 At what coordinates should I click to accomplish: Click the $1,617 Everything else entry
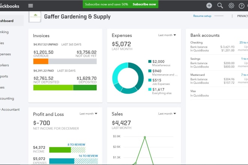tap(160, 91)
